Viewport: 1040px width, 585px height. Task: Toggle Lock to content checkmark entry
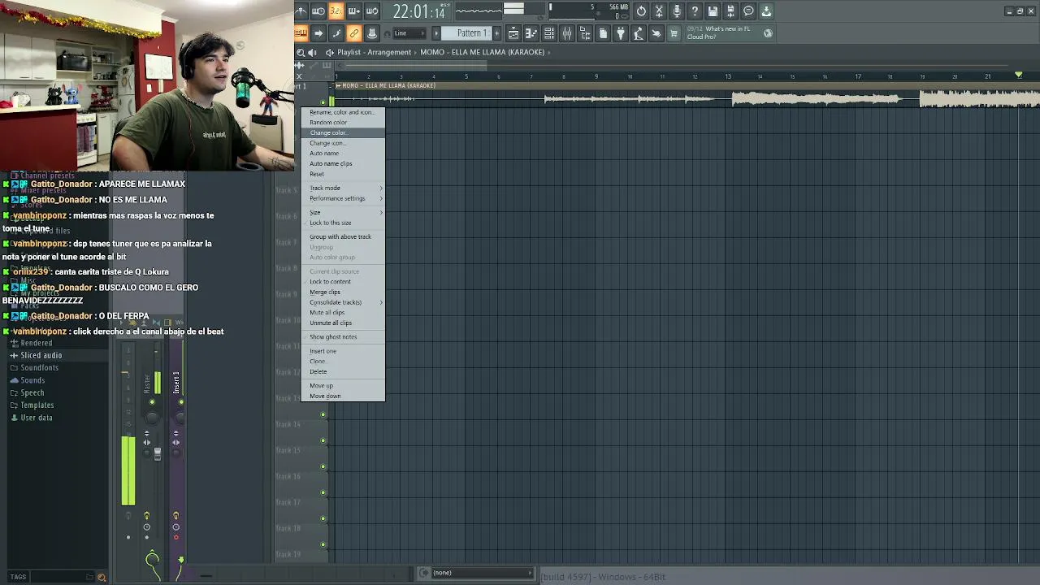point(343,281)
